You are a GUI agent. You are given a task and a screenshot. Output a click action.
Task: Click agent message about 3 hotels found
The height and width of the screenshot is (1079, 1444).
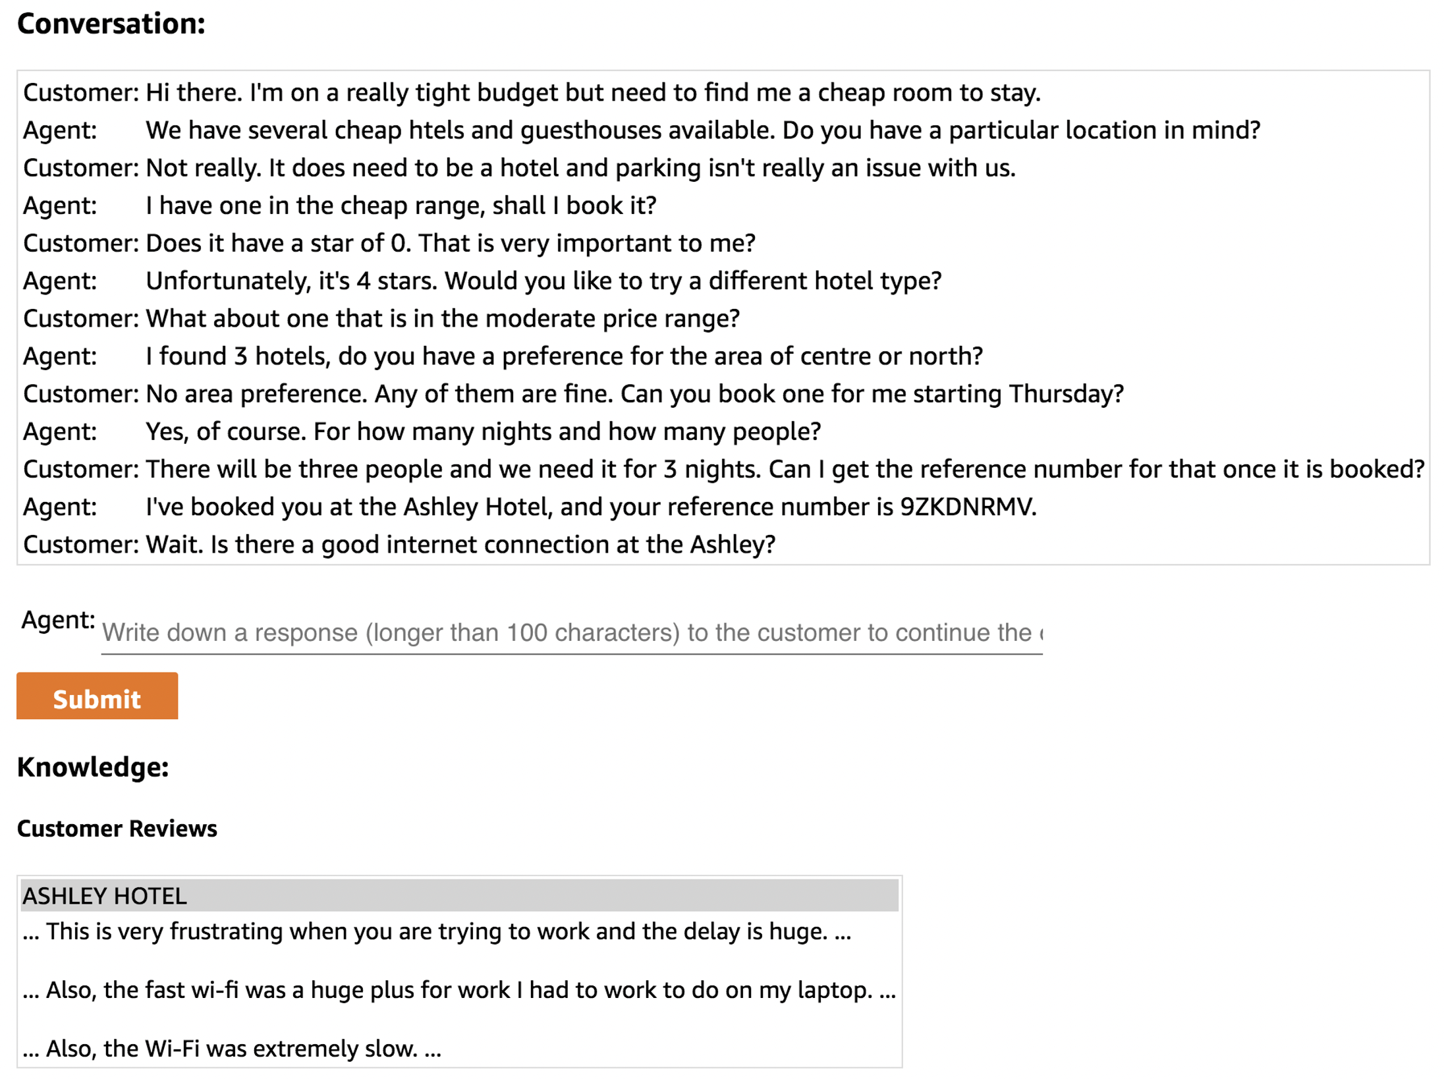[x=564, y=356]
